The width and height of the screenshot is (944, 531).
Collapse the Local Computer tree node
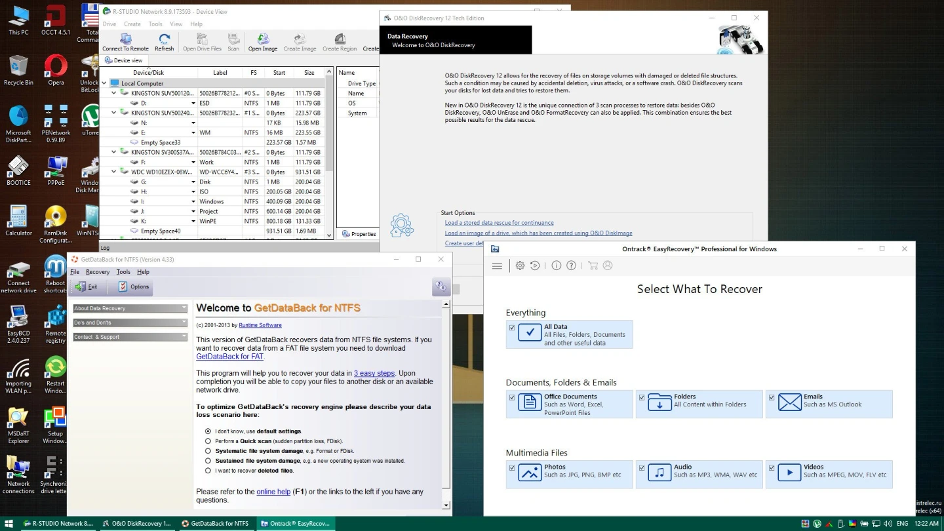(104, 83)
